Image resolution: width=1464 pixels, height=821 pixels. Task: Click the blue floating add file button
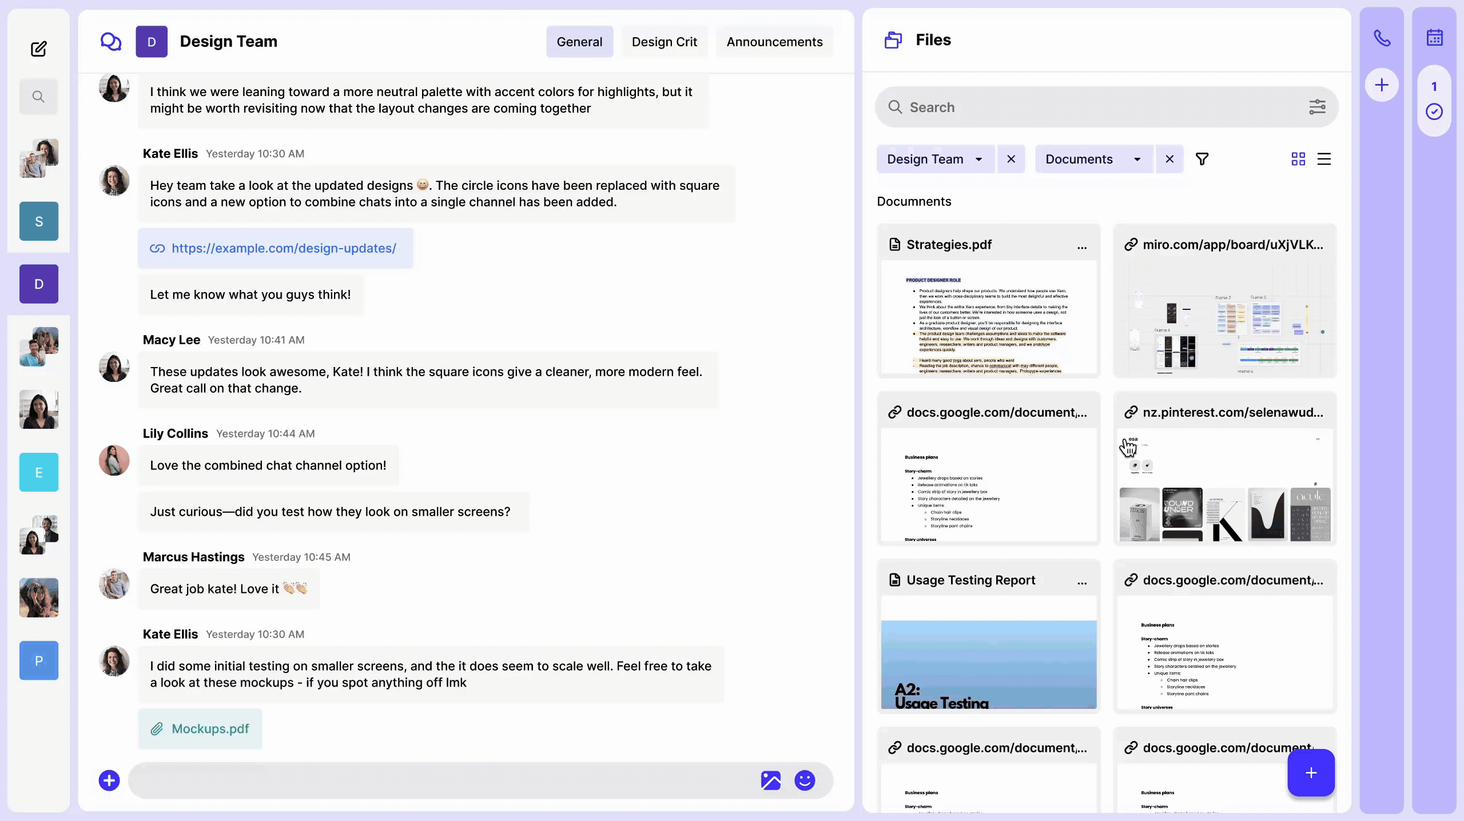pos(1311,773)
